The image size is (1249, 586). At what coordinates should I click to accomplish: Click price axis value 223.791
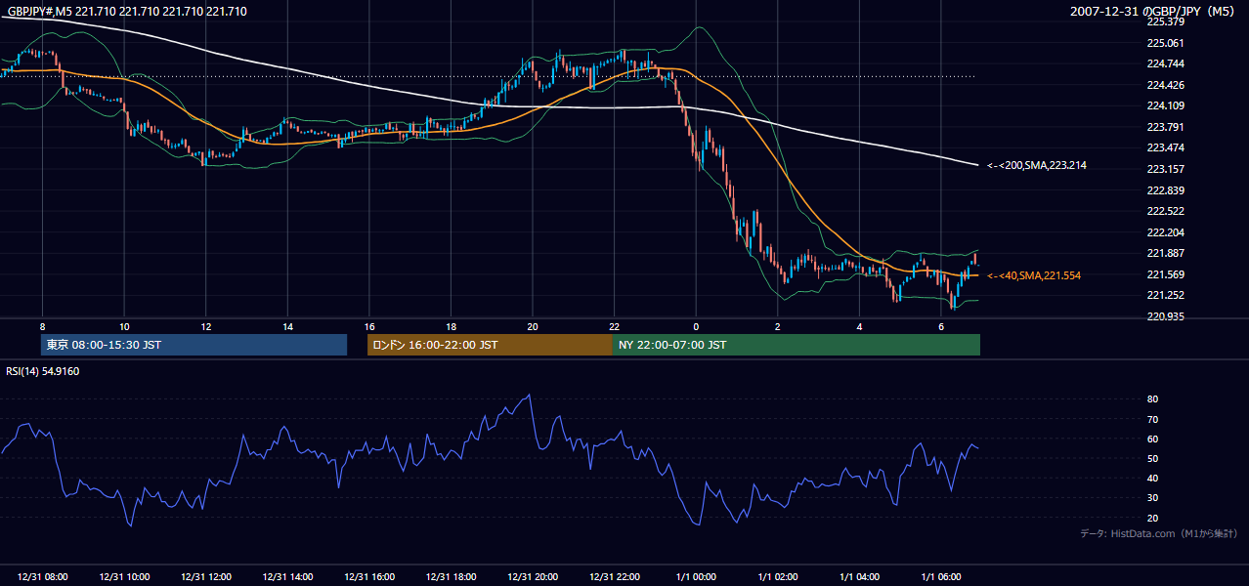coord(1165,127)
